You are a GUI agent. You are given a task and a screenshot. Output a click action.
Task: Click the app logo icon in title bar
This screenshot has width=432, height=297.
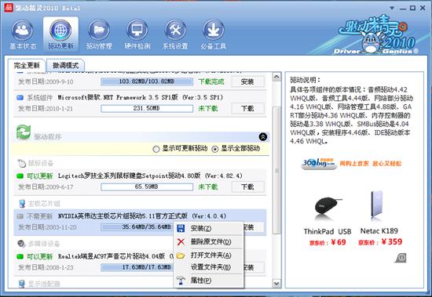[x=9, y=7]
